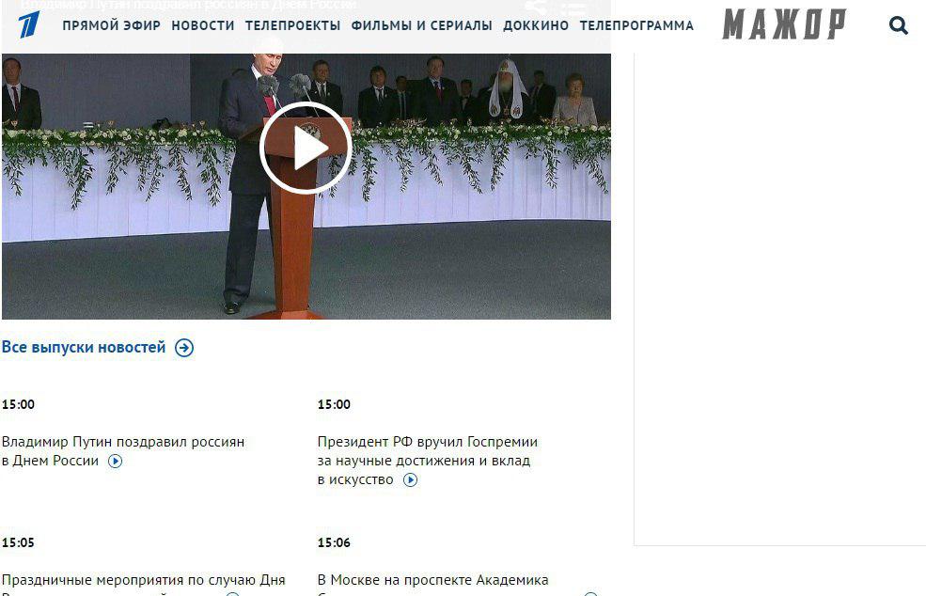Viewport: 926px width, 596px height.
Task: Open ПРЯМОЙ ЭФИР menu item
Action: coord(112,25)
